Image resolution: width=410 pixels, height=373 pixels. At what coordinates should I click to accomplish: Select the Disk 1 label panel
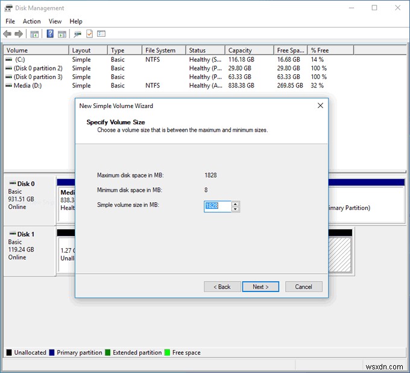(x=30, y=251)
